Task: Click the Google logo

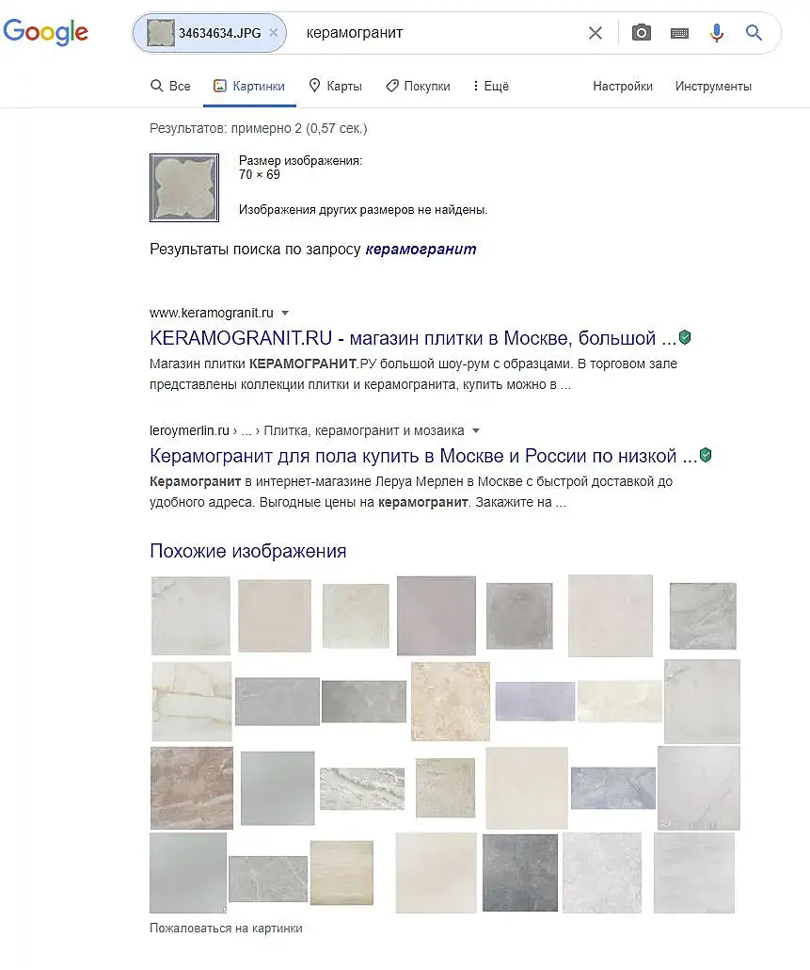Action: 46,32
